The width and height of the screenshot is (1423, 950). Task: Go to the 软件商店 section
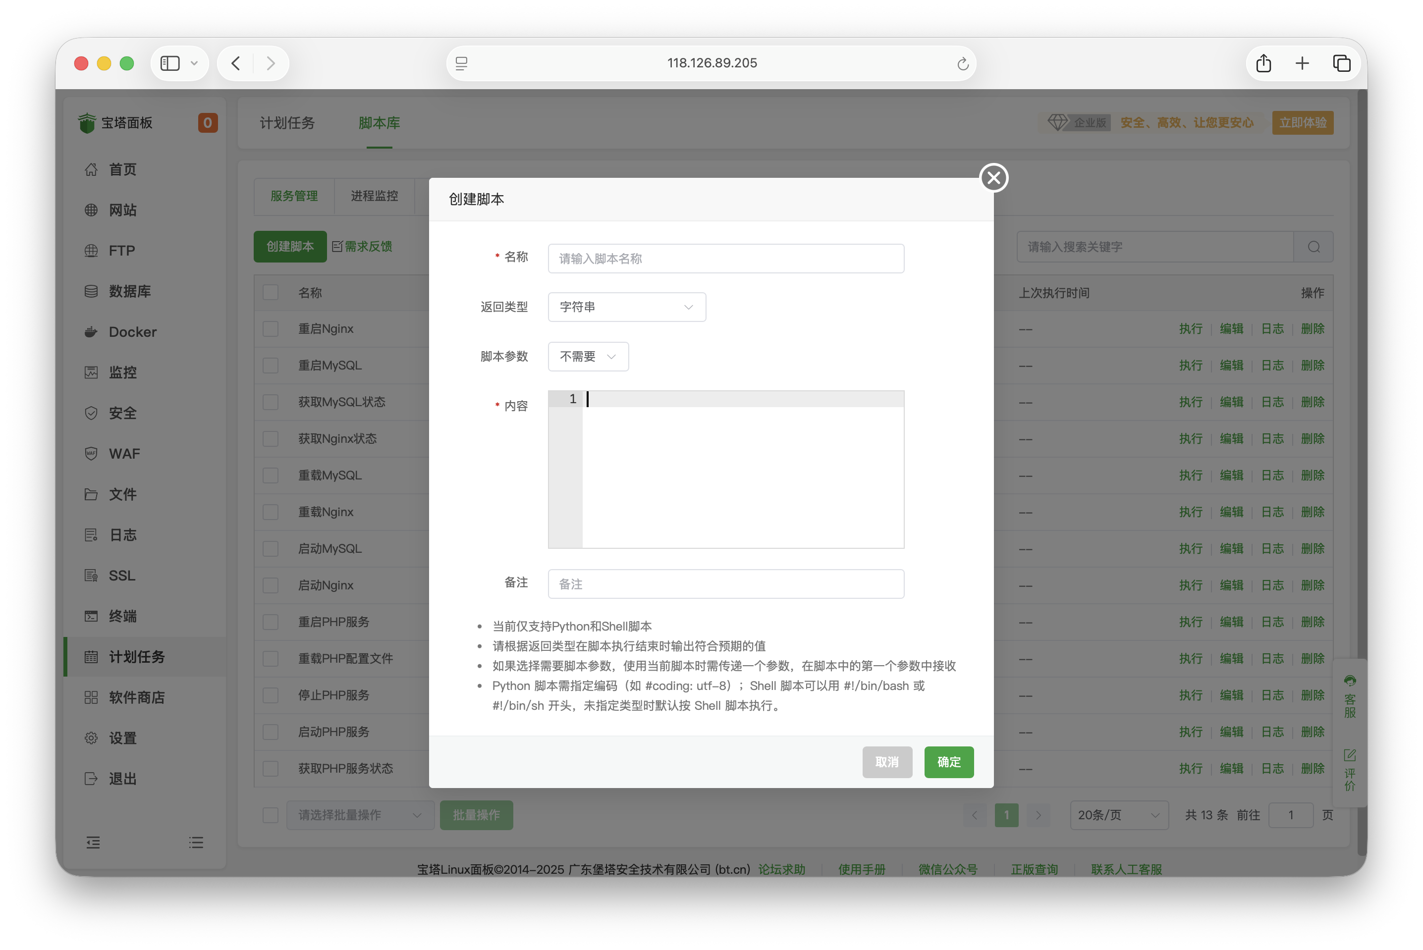(137, 697)
